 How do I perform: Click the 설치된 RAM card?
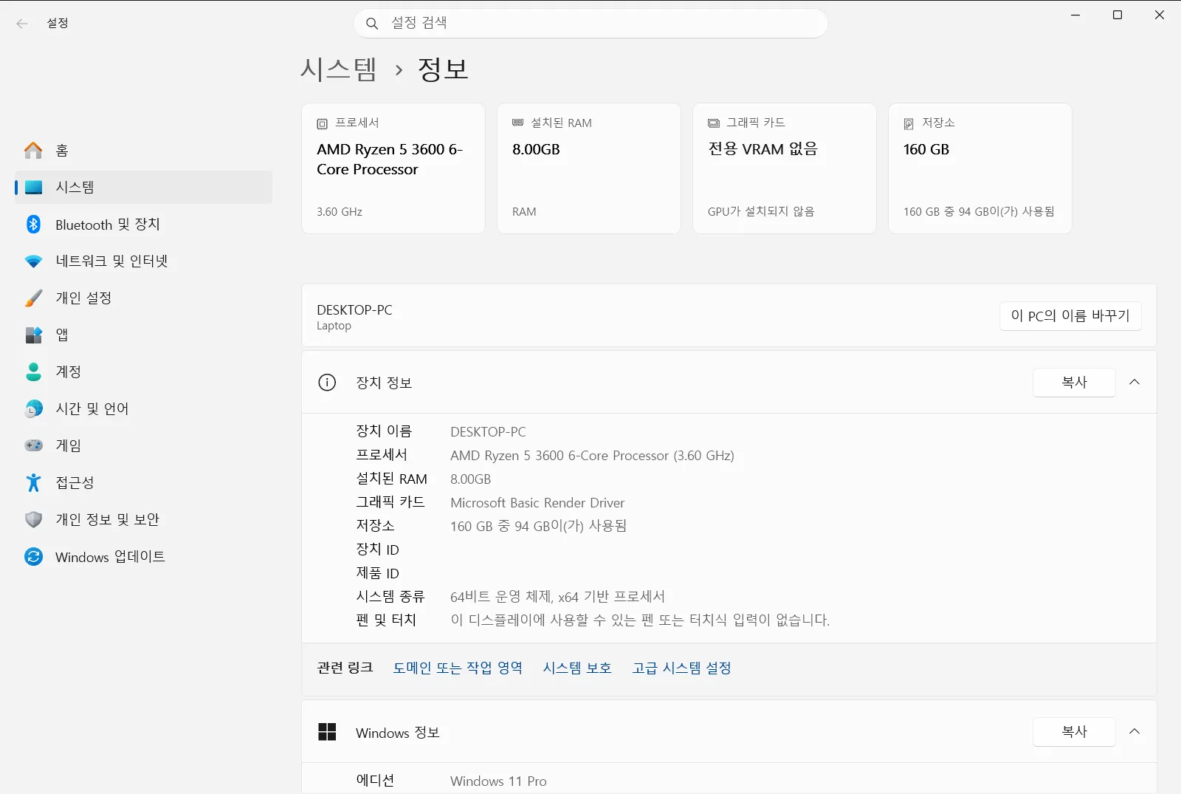[589, 168]
